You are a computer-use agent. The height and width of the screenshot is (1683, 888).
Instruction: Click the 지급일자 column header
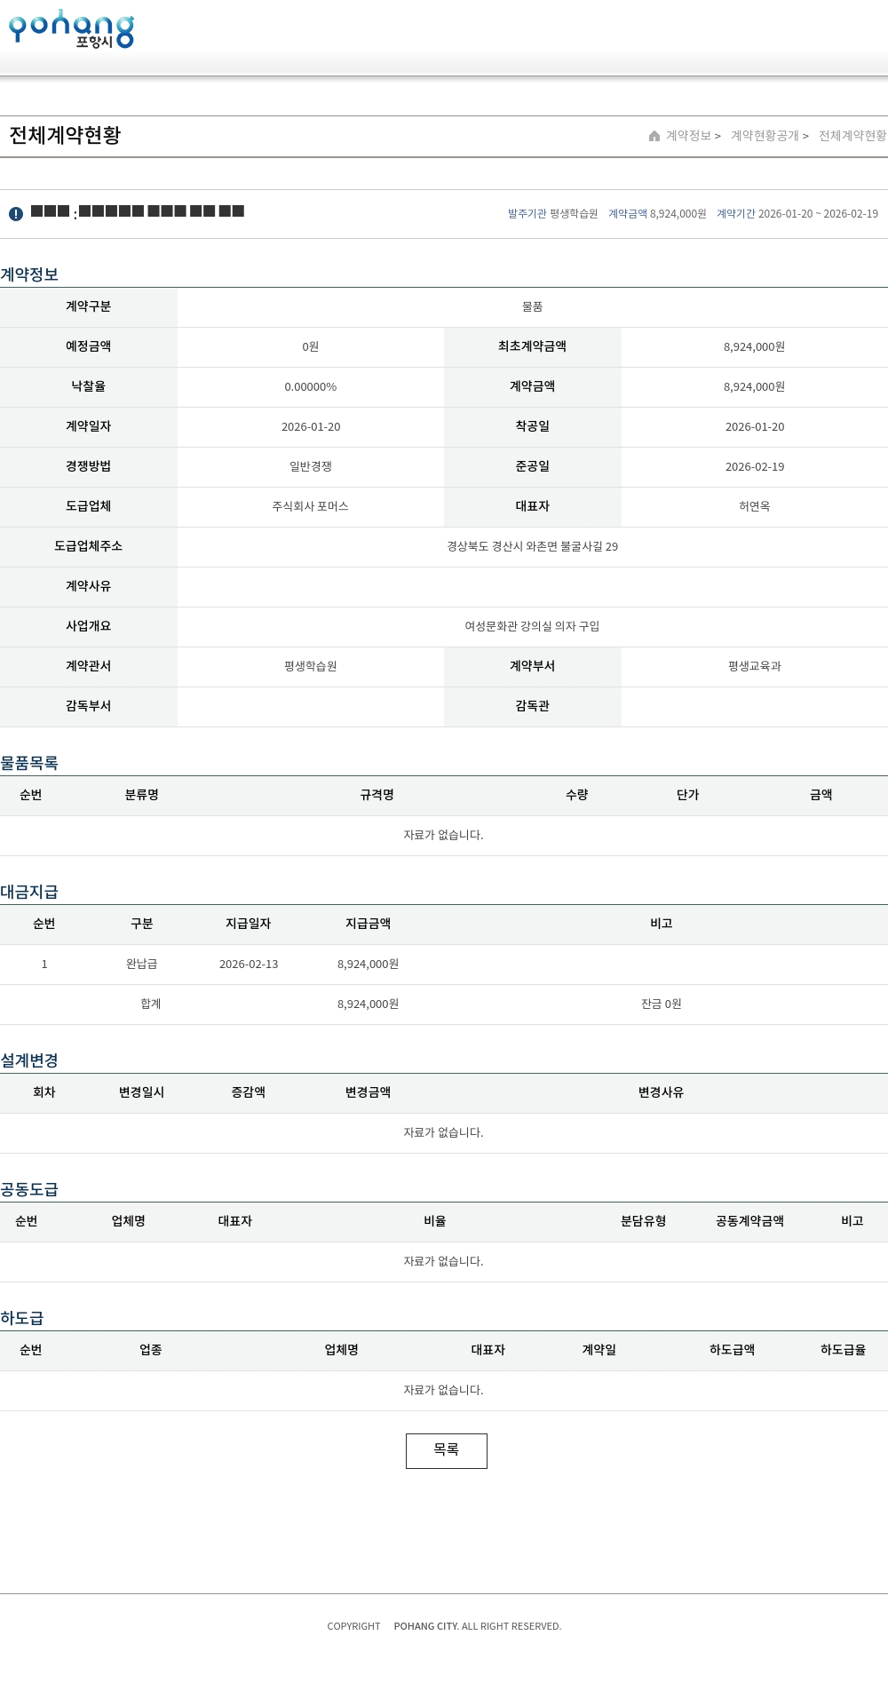click(248, 924)
